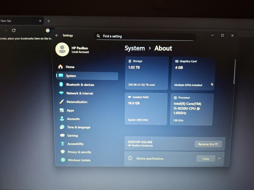Image resolution: width=254 pixels, height=190 pixels.
Task: Close the Settings window
Action: point(232,35)
